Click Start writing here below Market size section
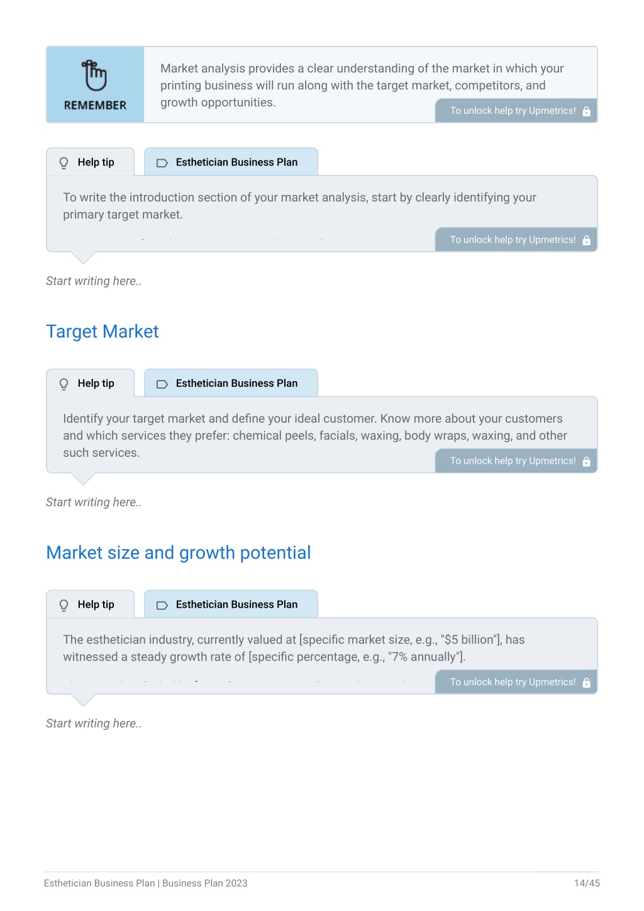Viewport: 644px width, 911px height. click(94, 724)
